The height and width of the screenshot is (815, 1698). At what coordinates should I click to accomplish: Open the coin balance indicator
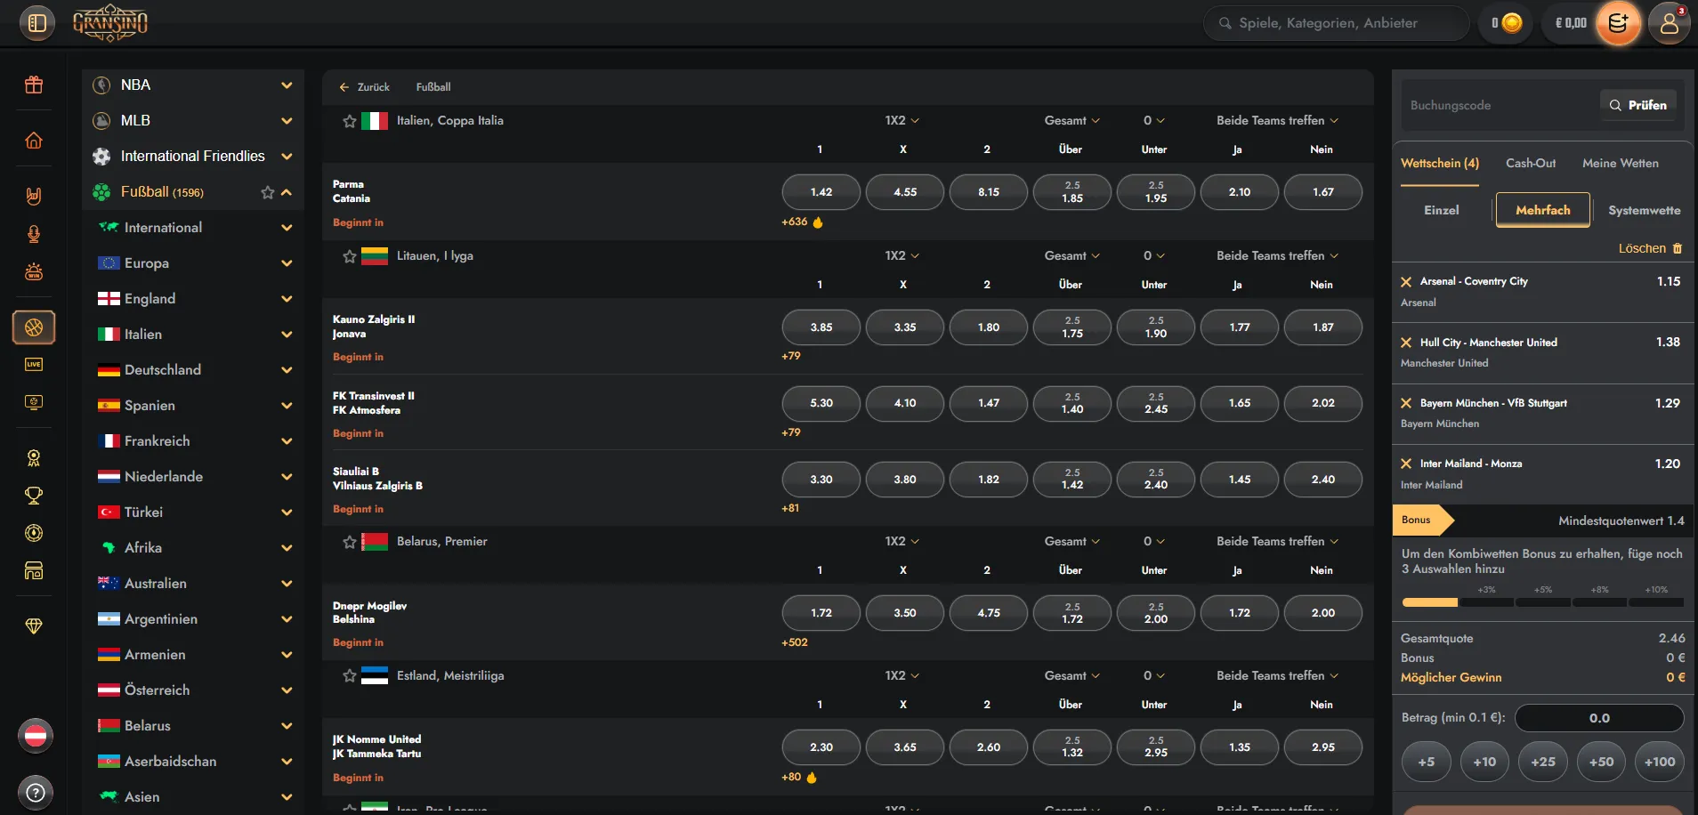pyautogui.click(x=1507, y=23)
